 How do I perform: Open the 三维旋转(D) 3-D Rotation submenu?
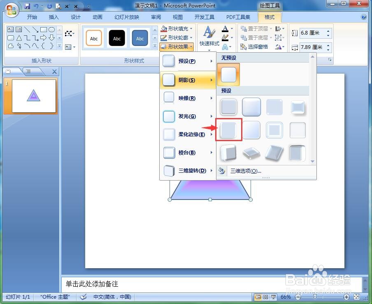(x=188, y=171)
